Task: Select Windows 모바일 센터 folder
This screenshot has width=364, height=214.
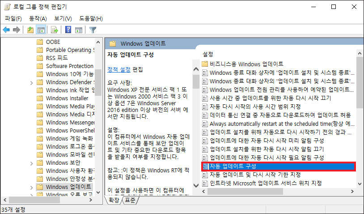Action: pyautogui.click(x=70, y=154)
